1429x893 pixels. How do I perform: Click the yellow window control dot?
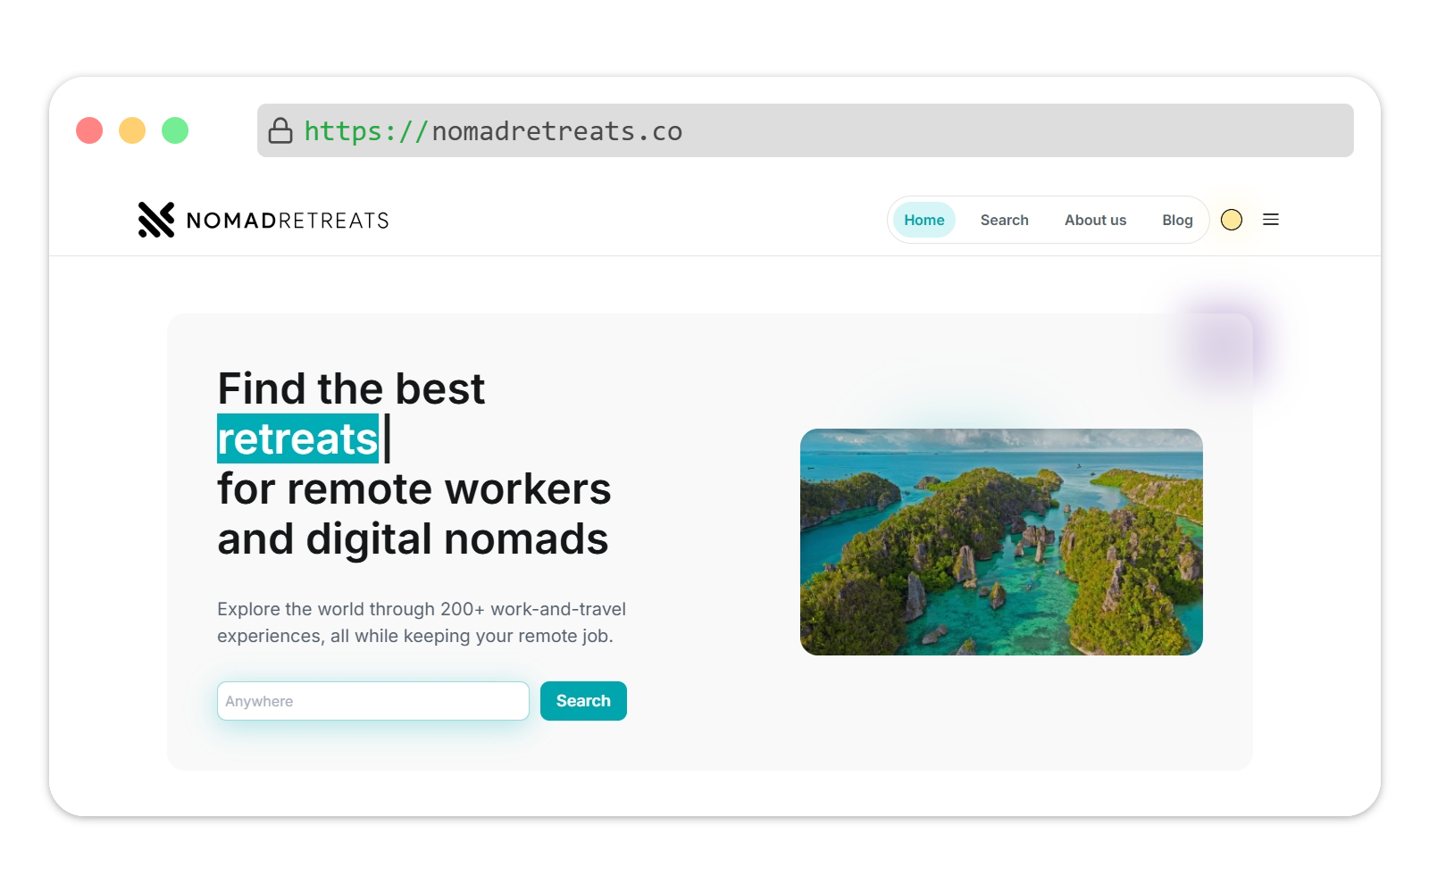tap(132, 130)
